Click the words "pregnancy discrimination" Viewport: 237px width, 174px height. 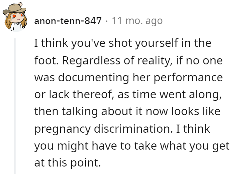[x=103, y=129]
